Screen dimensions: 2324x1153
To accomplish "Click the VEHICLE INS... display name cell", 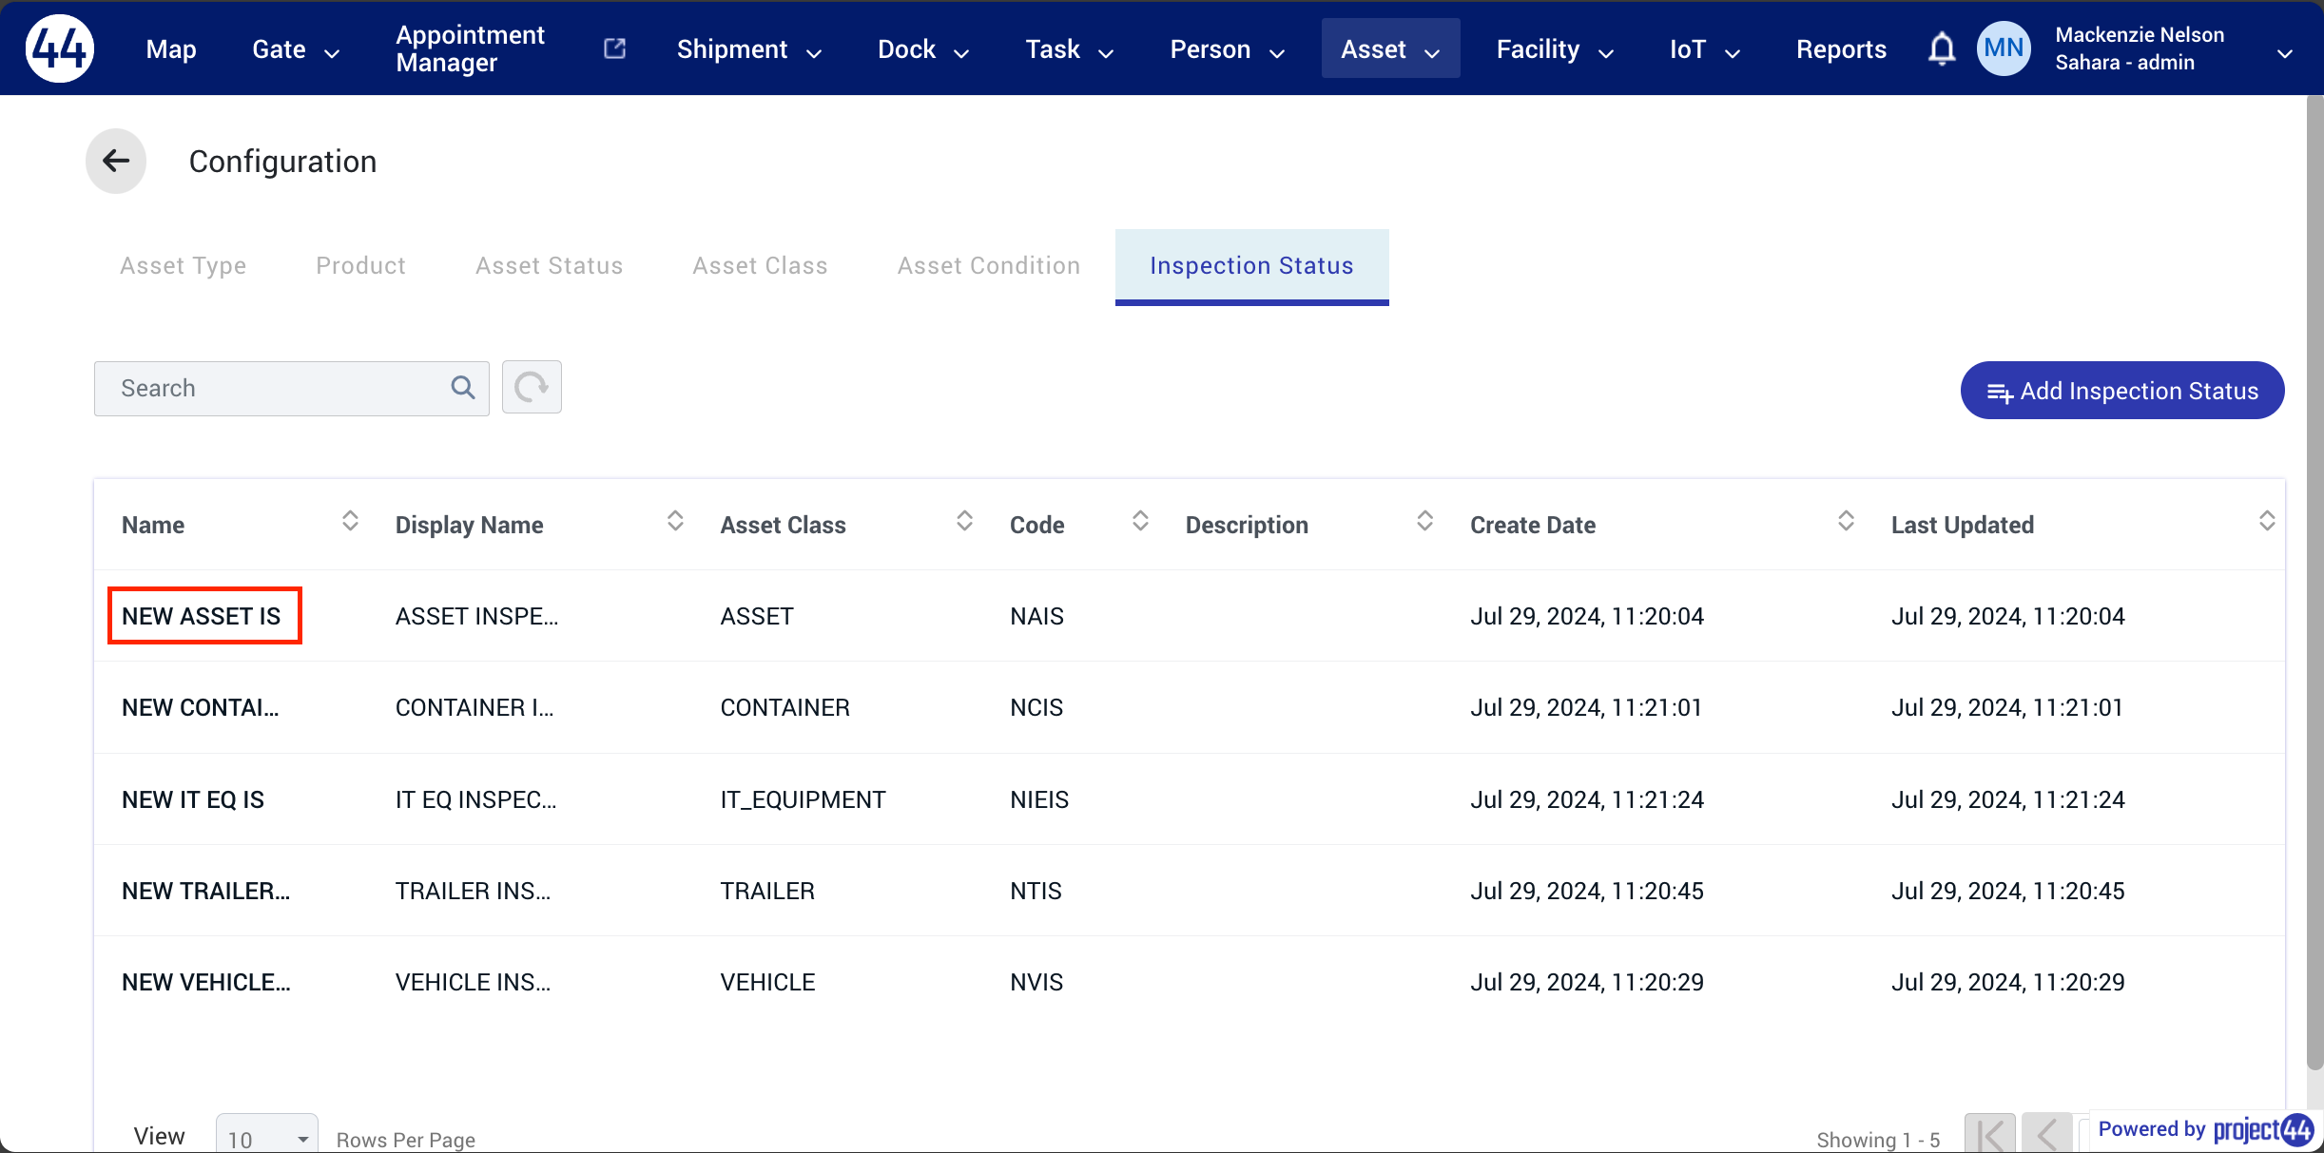I will (x=474, y=982).
